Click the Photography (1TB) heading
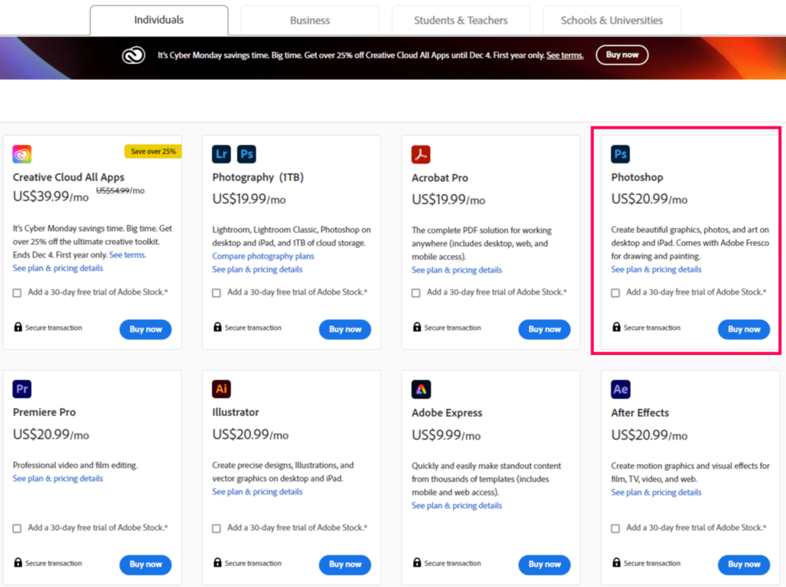This screenshot has width=786, height=587. (258, 178)
